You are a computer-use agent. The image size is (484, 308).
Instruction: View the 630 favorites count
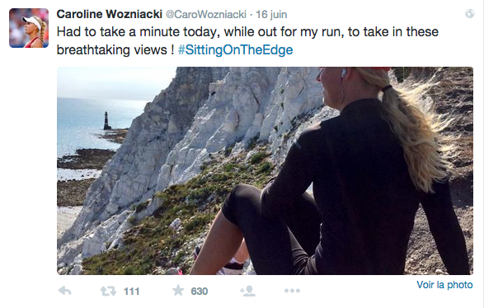tap(199, 291)
